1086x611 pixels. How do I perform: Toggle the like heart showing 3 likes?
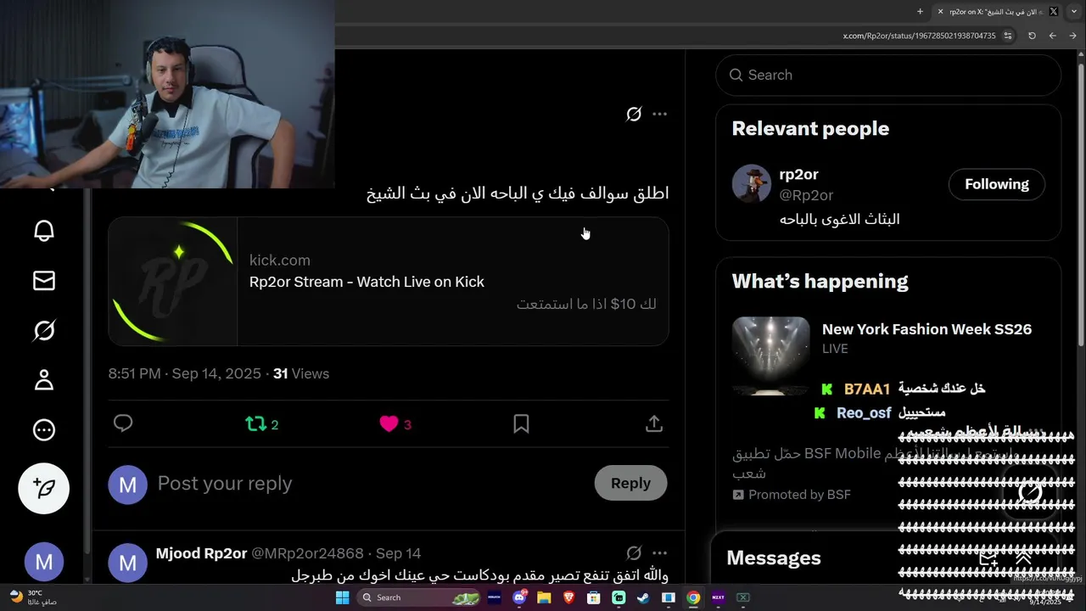[x=395, y=423]
